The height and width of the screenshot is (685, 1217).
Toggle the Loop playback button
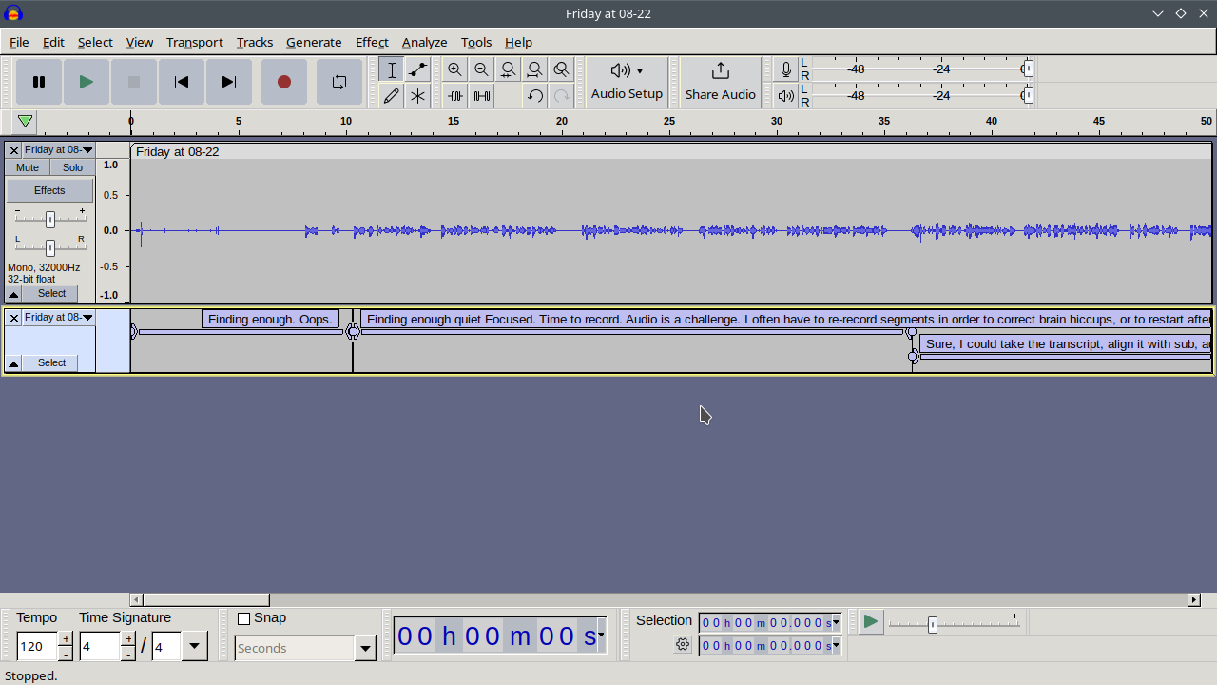pyautogui.click(x=339, y=82)
